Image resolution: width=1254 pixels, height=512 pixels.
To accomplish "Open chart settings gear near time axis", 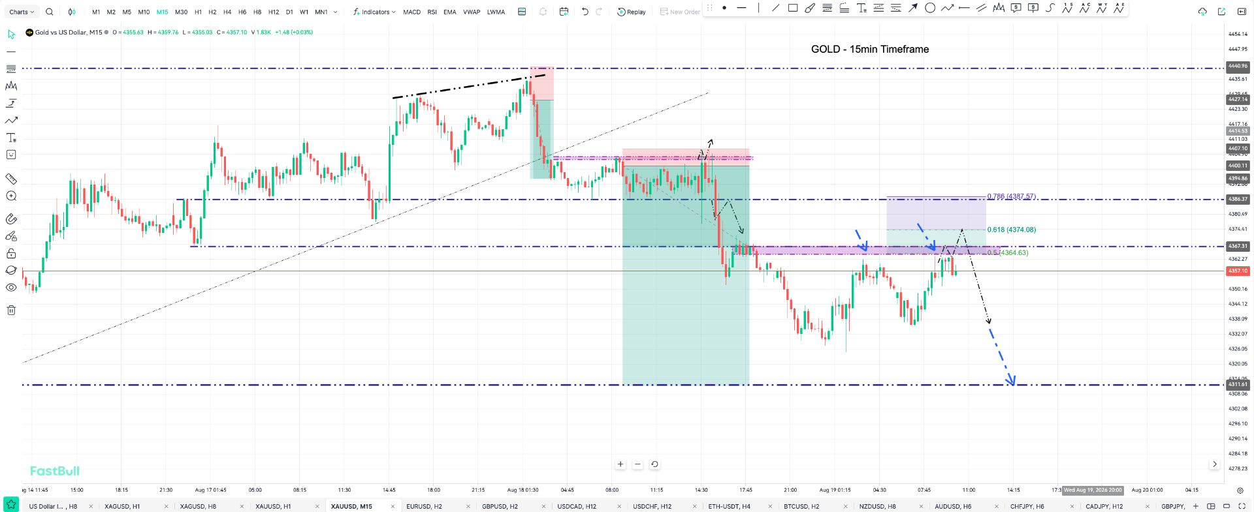I will point(1240,490).
